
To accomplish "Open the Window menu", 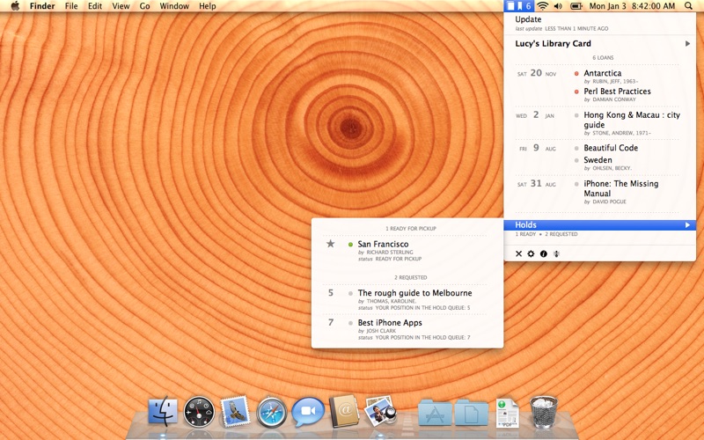I will pos(174,6).
